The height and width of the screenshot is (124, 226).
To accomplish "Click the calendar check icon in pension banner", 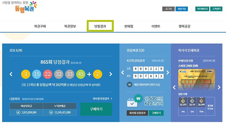I will pos(132,102).
